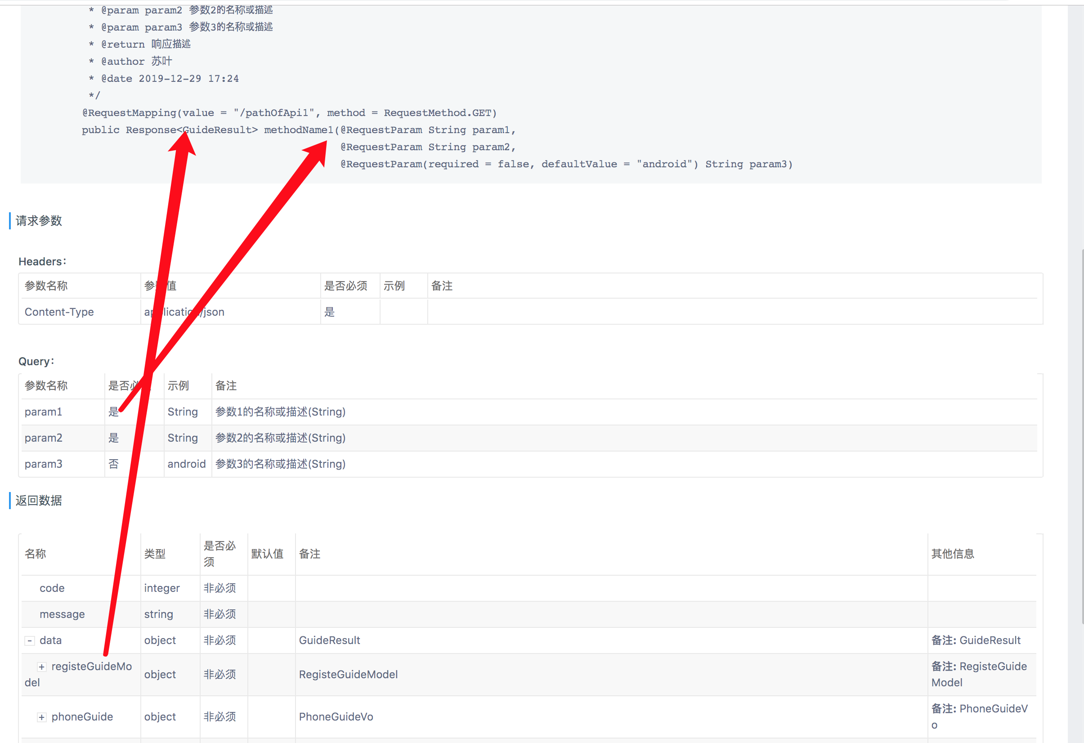Expand the phoneGuide row
This screenshot has height=743, width=1084.
pos(41,717)
